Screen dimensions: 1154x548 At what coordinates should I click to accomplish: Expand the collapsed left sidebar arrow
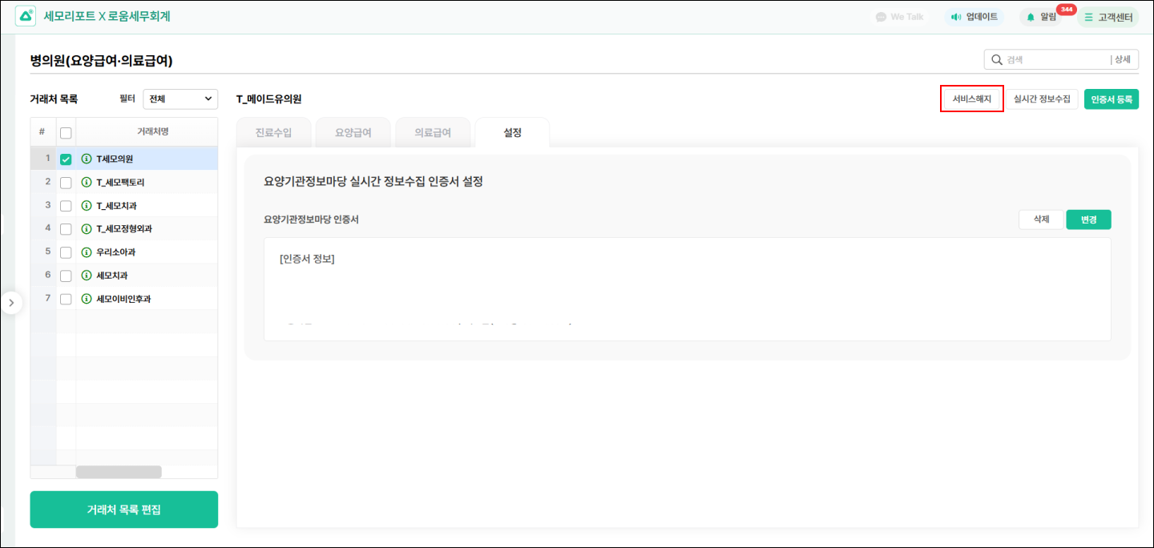pyautogui.click(x=10, y=303)
